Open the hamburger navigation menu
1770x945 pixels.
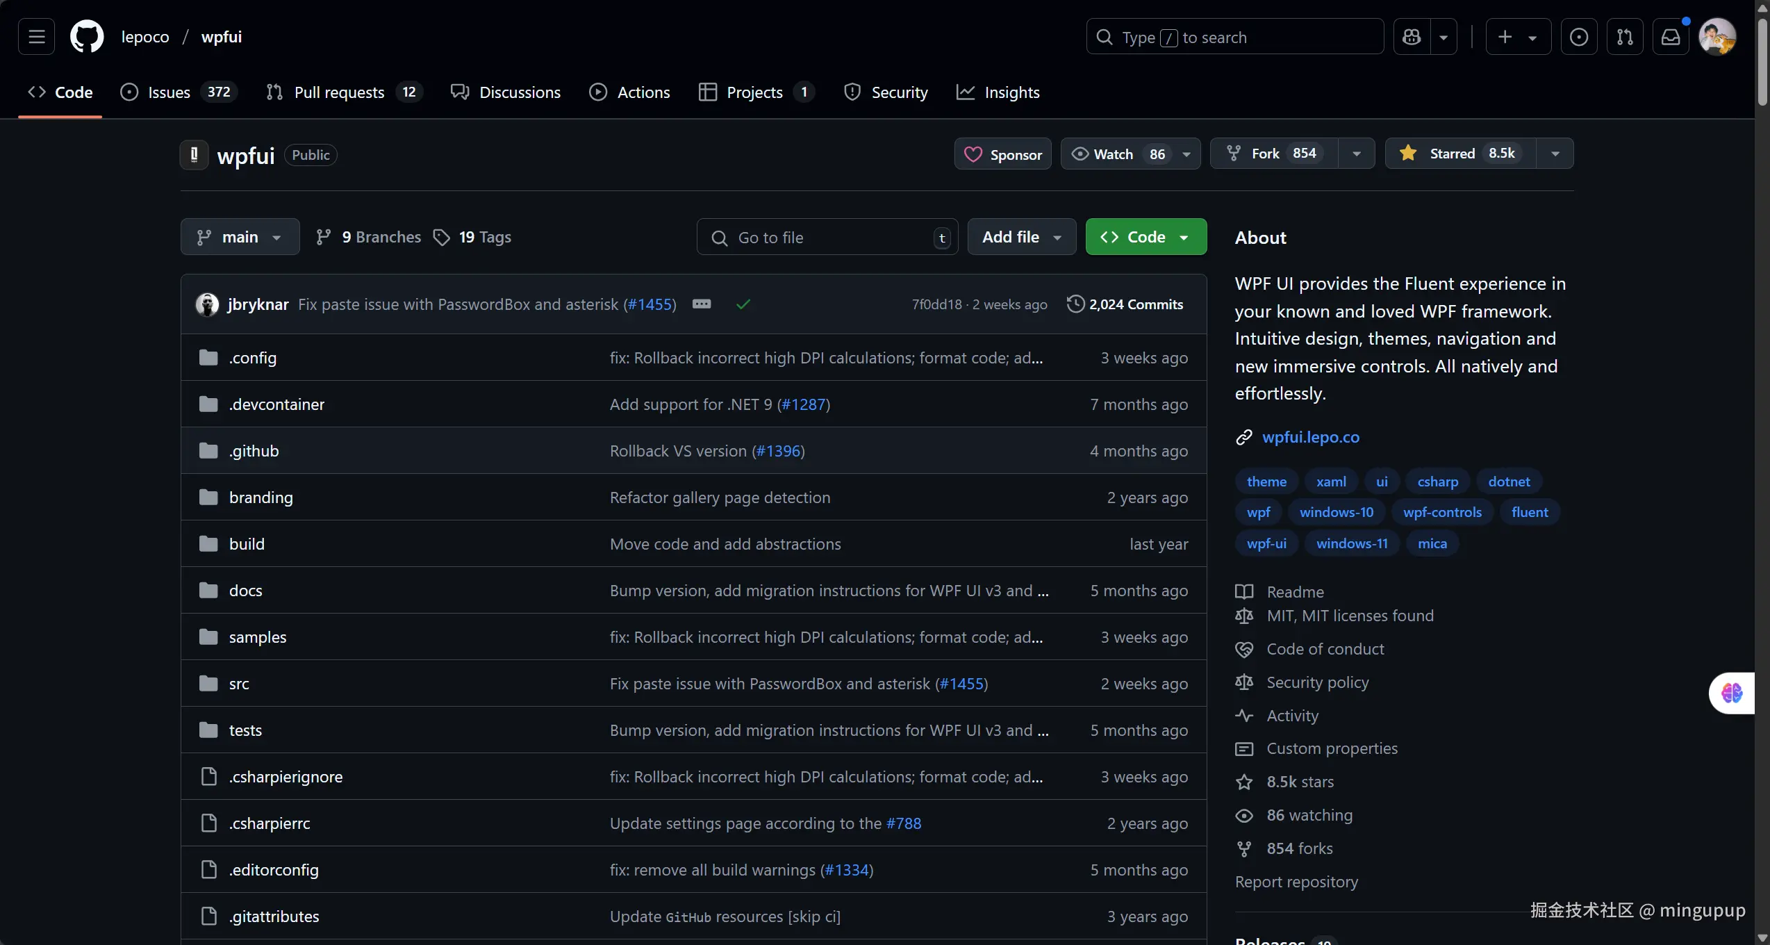click(36, 37)
